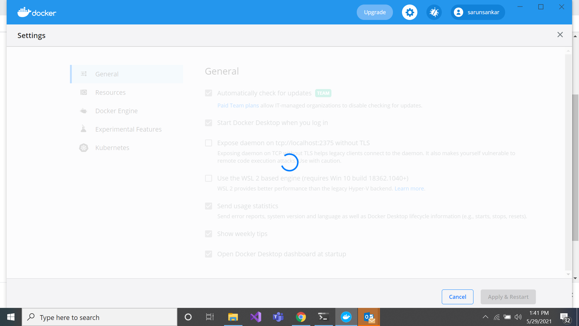This screenshot has height=326, width=579.
Task: Open Task View from the taskbar
Action: [210, 317]
